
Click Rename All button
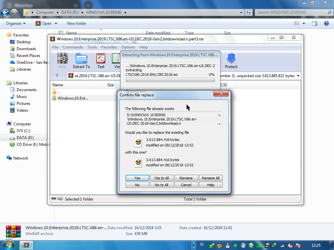click(x=211, y=178)
